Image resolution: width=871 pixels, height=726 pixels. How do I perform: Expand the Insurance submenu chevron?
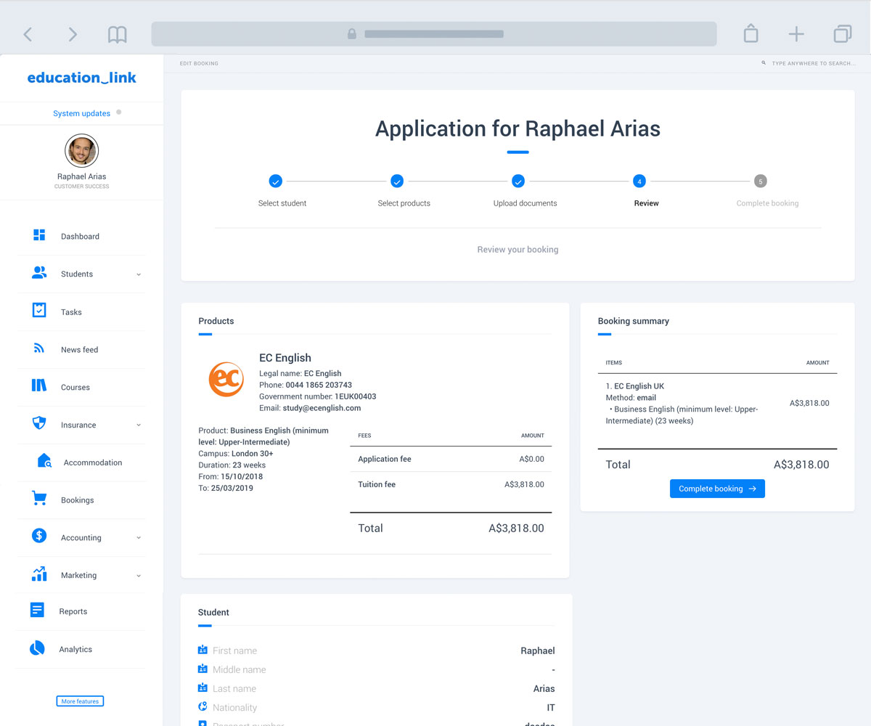[x=139, y=425]
